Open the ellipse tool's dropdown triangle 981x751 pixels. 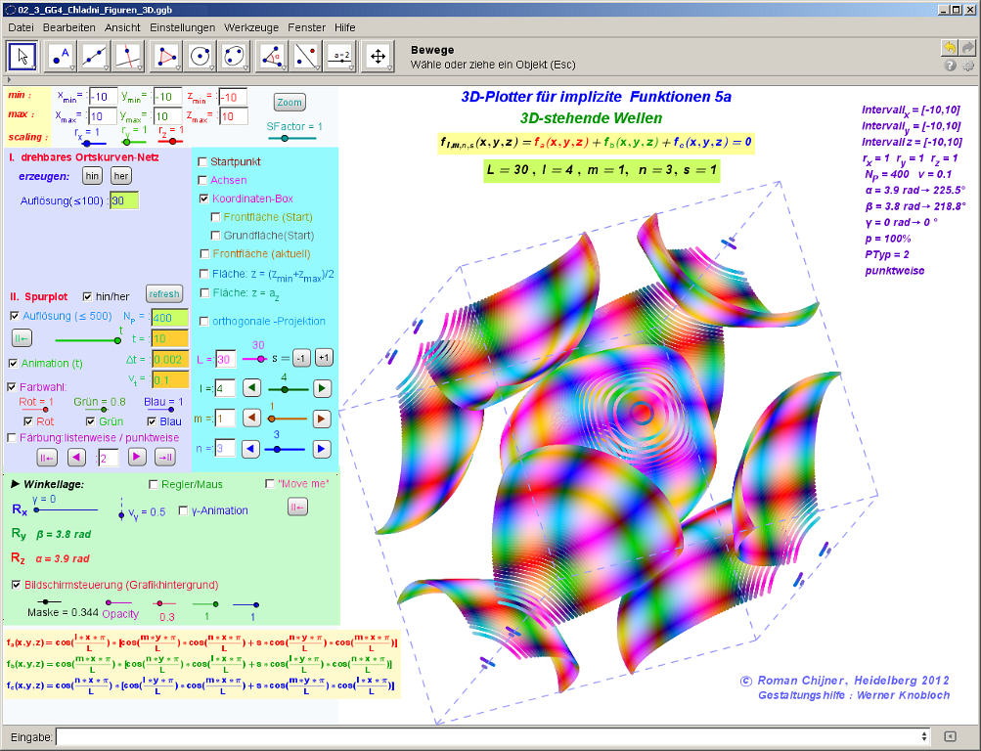[x=244, y=68]
